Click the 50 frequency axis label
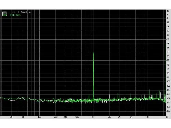 (23, 117)
